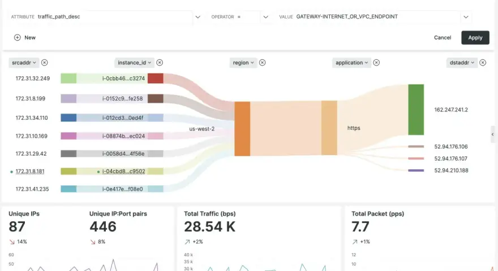Image resolution: width=498 pixels, height=271 pixels.
Task: Remove the srcaddr column with its X icon
Action: [x=45, y=63]
